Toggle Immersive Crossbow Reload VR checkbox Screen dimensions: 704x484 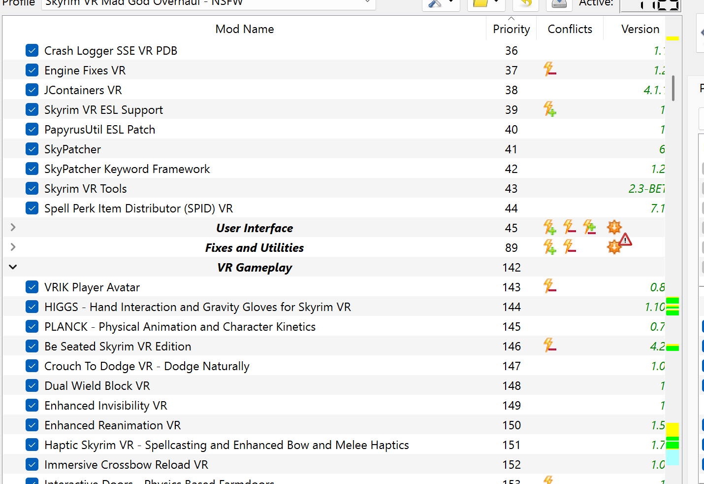(x=32, y=464)
